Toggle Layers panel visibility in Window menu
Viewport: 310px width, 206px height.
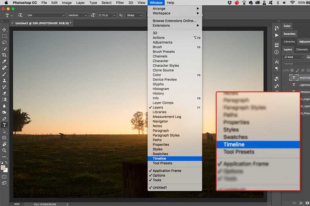(175, 108)
